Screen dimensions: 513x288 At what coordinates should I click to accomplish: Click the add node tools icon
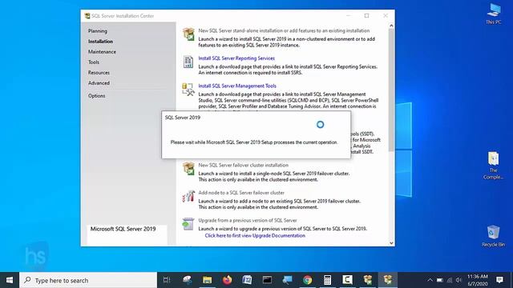point(188,196)
